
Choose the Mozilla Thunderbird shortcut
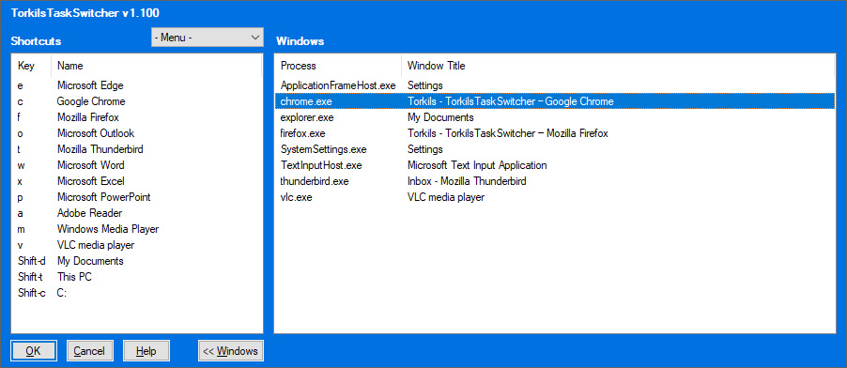pos(137,149)
